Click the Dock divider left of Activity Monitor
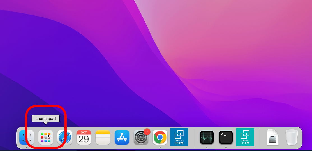The height and width of the screenshot is (151, 312). tap(193, 138)
